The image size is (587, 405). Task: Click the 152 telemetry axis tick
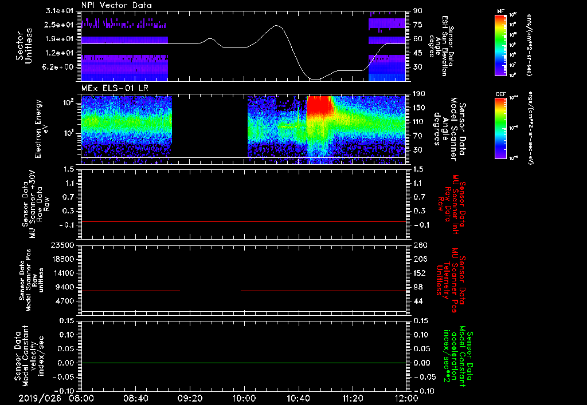(420, 273)
